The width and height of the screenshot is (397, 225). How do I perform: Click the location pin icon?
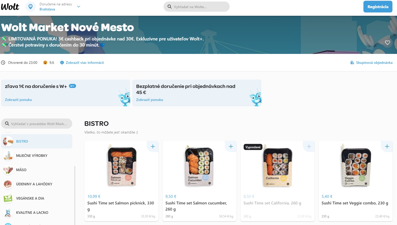(31, 7)
